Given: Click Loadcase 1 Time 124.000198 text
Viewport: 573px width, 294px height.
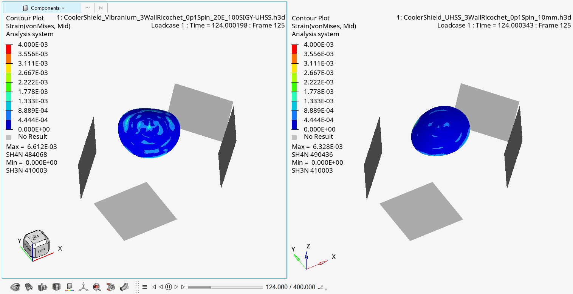Looking at the screenshot, I should (218, 25).
